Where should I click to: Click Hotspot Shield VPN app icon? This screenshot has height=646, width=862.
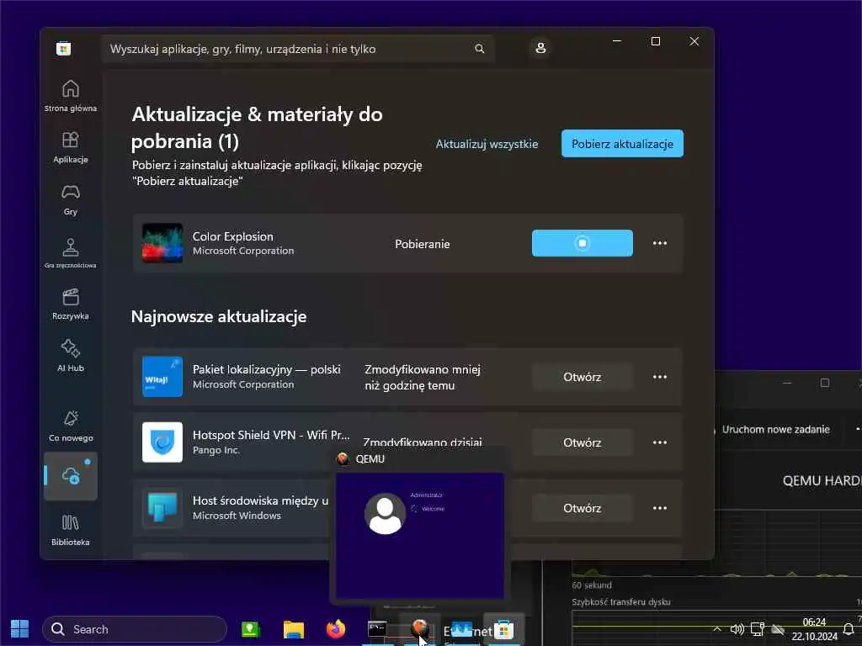[x=162, y=442]
